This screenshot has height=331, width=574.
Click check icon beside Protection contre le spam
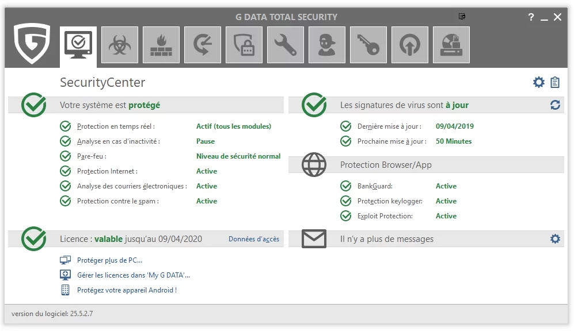(66, 201)
